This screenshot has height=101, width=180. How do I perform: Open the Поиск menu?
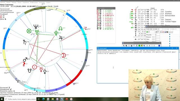[19, 3]
